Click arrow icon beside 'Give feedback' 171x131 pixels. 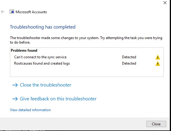point(15,99)
